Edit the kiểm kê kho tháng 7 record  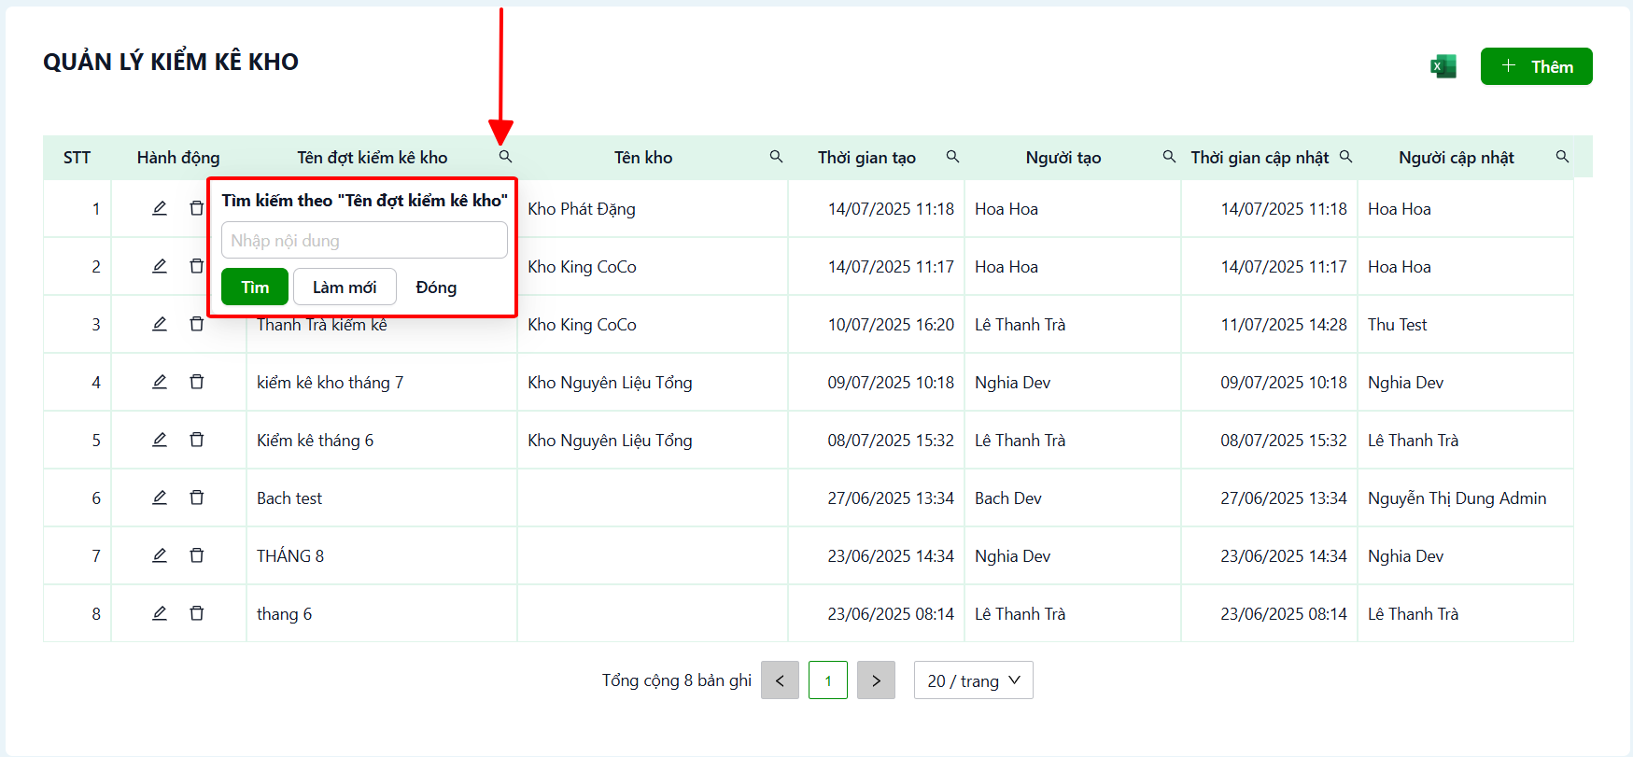160,382
